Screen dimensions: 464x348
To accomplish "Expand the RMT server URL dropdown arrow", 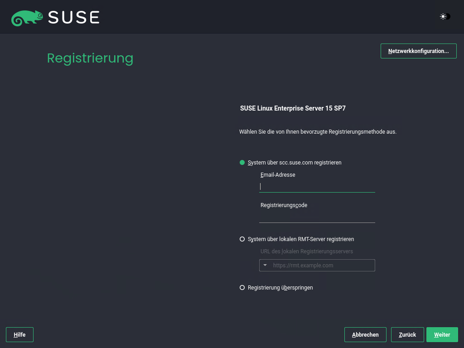I will click(x=265, y=266).
